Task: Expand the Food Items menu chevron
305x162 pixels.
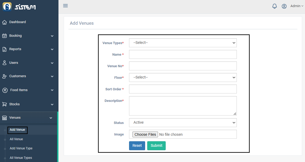Action: click(x=52, y=90)
